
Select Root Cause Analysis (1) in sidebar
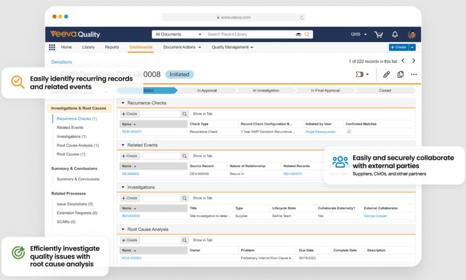pyautogui.click(x=77, y=145)
